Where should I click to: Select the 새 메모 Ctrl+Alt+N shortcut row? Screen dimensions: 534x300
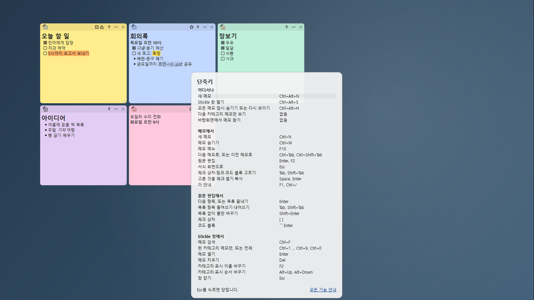(x=267, y=96)
